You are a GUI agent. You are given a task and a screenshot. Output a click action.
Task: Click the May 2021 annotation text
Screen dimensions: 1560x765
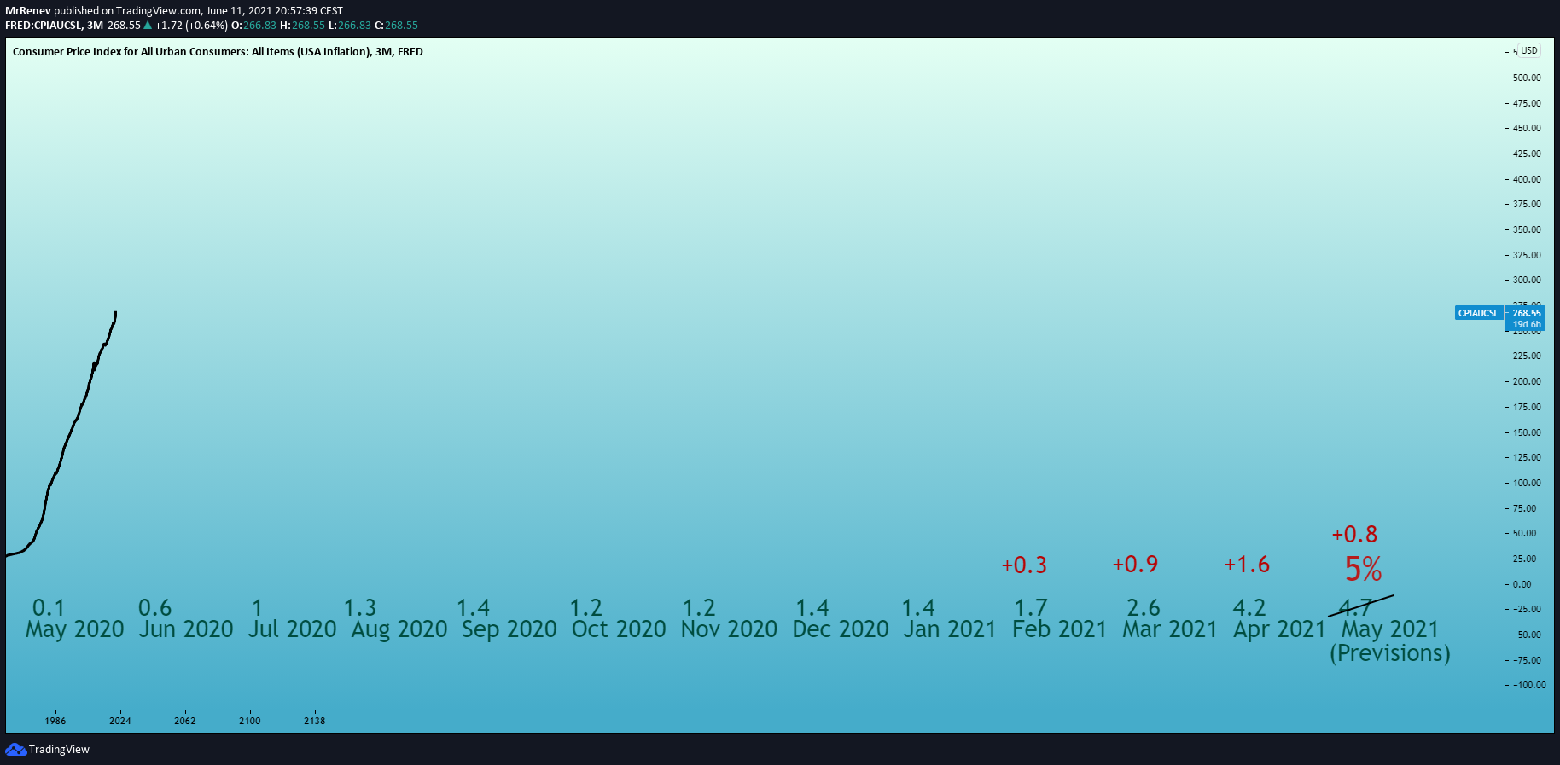(x=1390, y=629)
